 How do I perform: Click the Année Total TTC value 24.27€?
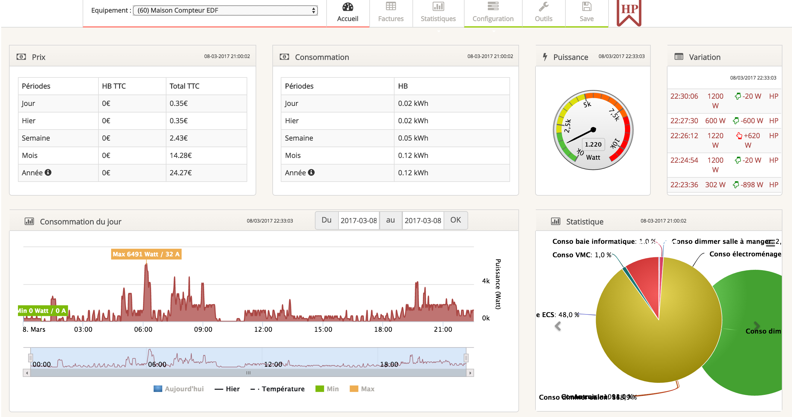click(180, 173)
